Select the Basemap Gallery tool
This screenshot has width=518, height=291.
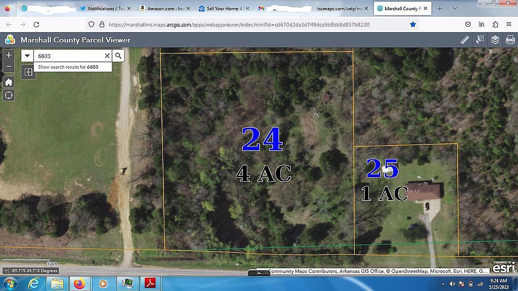tap(480, 39)
